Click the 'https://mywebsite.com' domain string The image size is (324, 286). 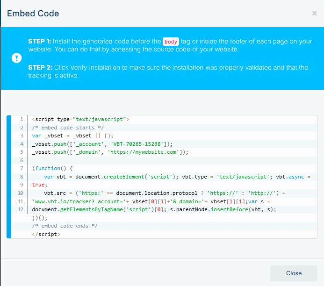(143, 152)
